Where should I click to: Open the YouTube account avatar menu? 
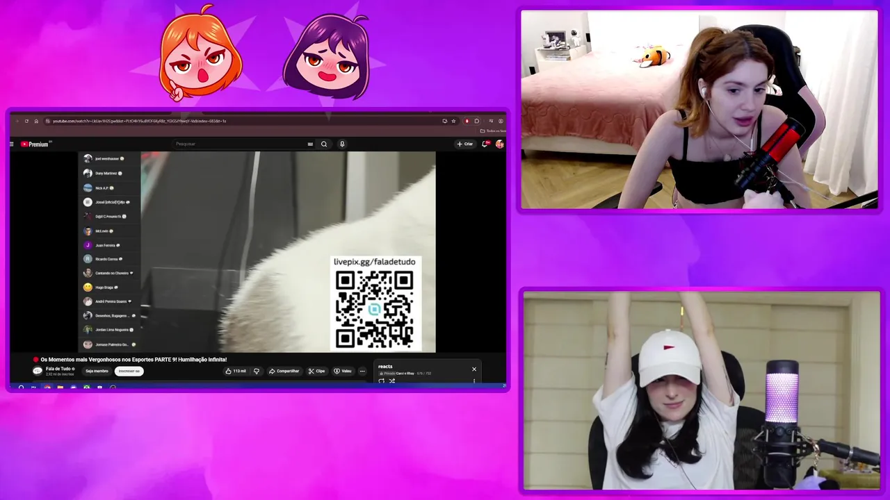(499, 144)
